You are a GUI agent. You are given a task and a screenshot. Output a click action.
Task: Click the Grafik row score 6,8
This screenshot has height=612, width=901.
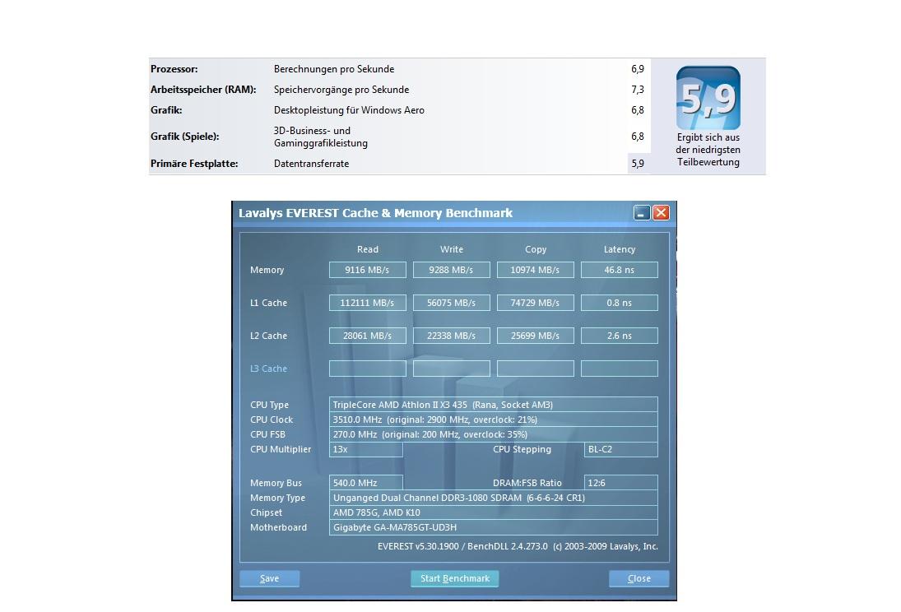[x=637, y=110]
